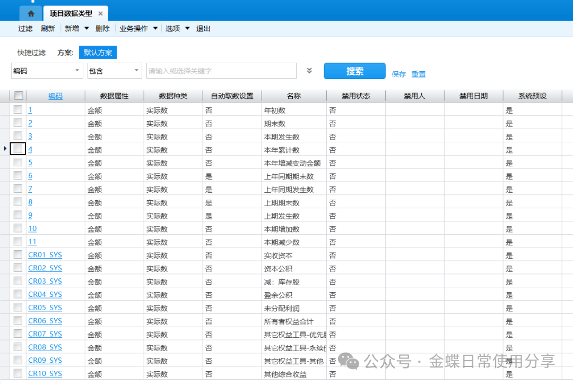573x384 pixels.
Task: Close the 项目数据类型 tab
Action: (x=100, y=14)
